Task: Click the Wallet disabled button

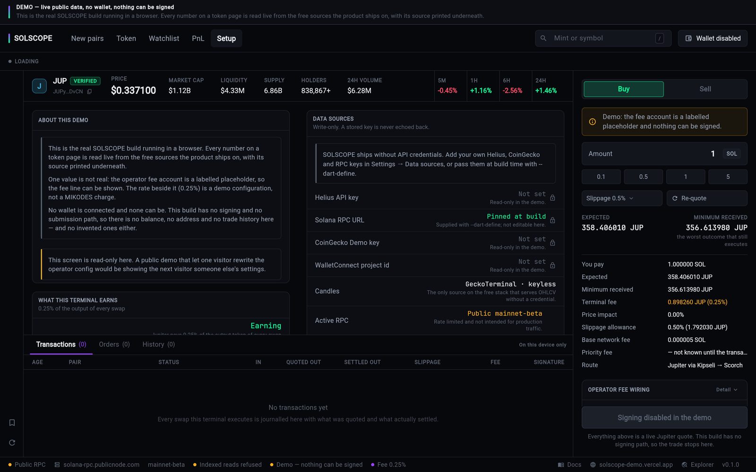Action: [x=713, y=38]
